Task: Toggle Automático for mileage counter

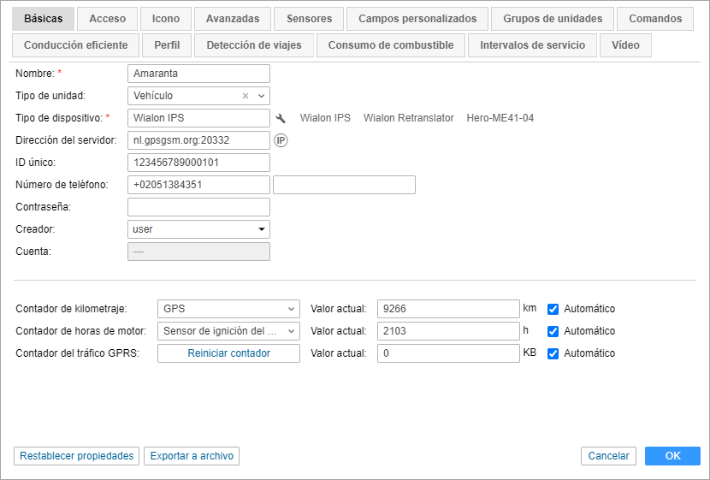Action: [553, 309]
